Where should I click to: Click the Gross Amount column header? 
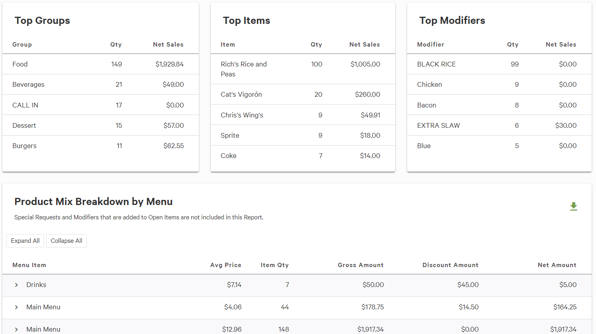click(361, 265)
